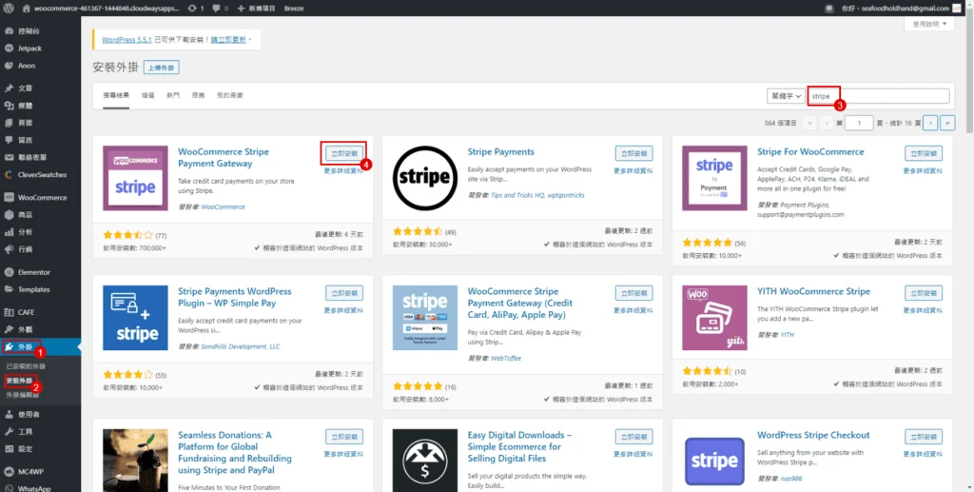Open the WooCommerce sidebar menu
974x492 pixels.
tap(40, 198)
